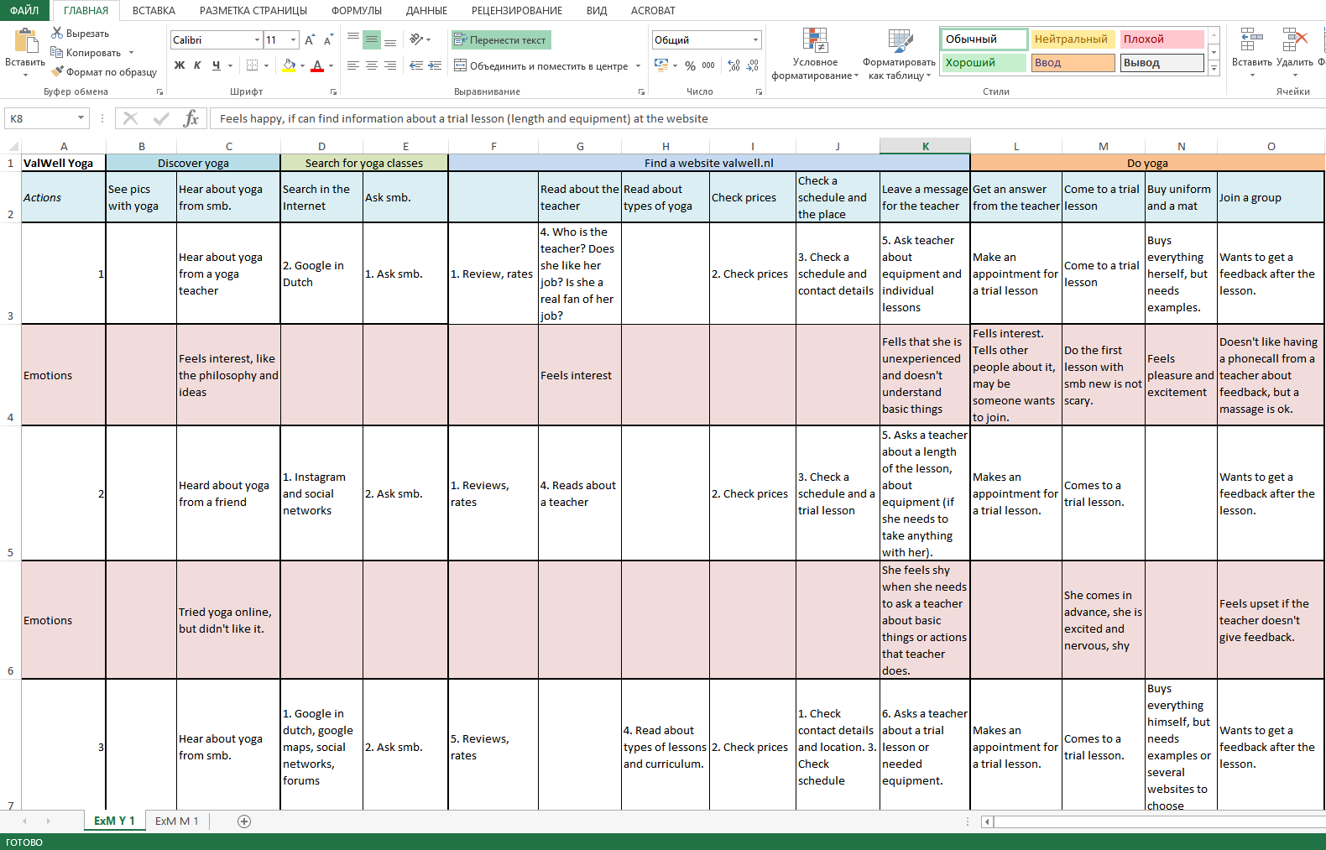Switch to the РАЗМЕТКА СТРАНИЦЫ tab
Screen dimensions: 1326x850
click(x=253, y=10)
